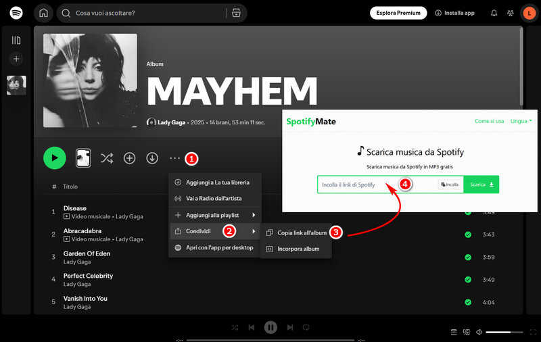The image size is (541, 342).
Task: Click the search magnifier icon
Action: [x=66, y=13]
